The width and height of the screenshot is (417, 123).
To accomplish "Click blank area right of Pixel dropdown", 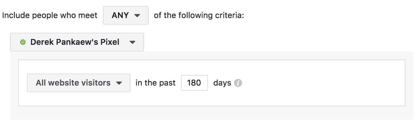I will click(x=276, y=42).
